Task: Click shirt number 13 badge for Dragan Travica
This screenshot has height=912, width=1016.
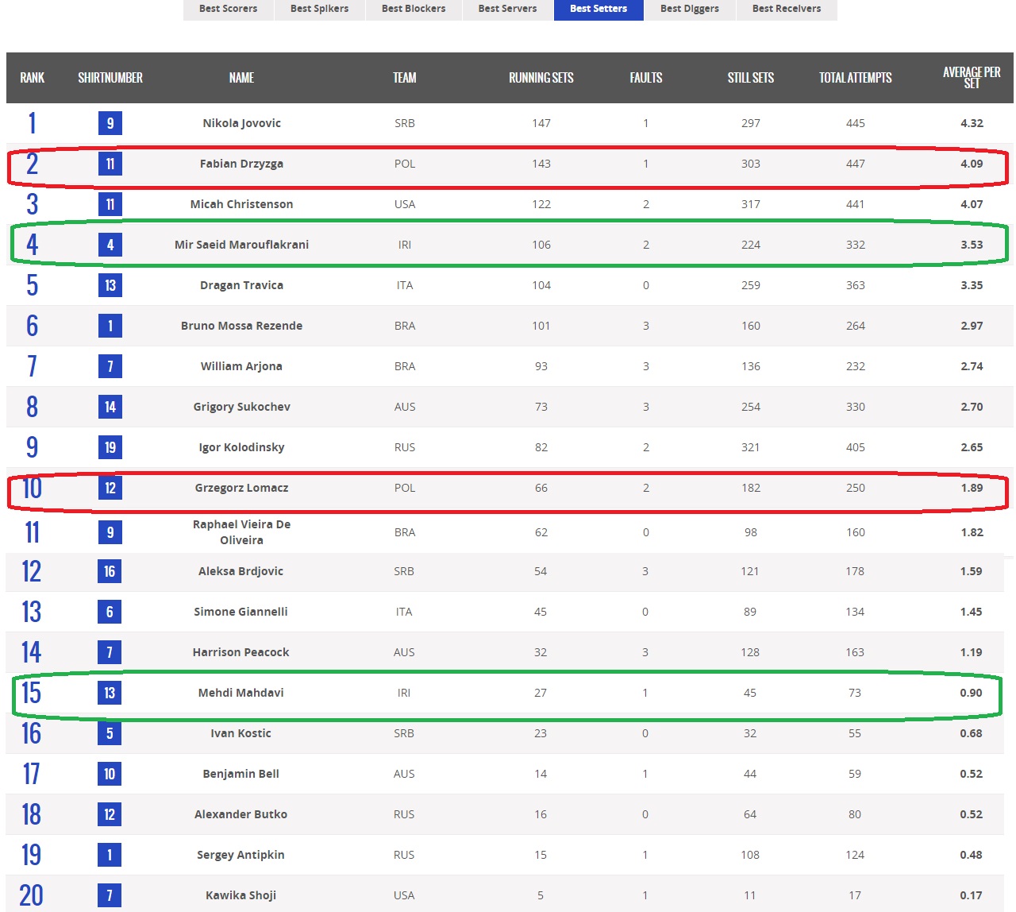Action: [110, 285]
